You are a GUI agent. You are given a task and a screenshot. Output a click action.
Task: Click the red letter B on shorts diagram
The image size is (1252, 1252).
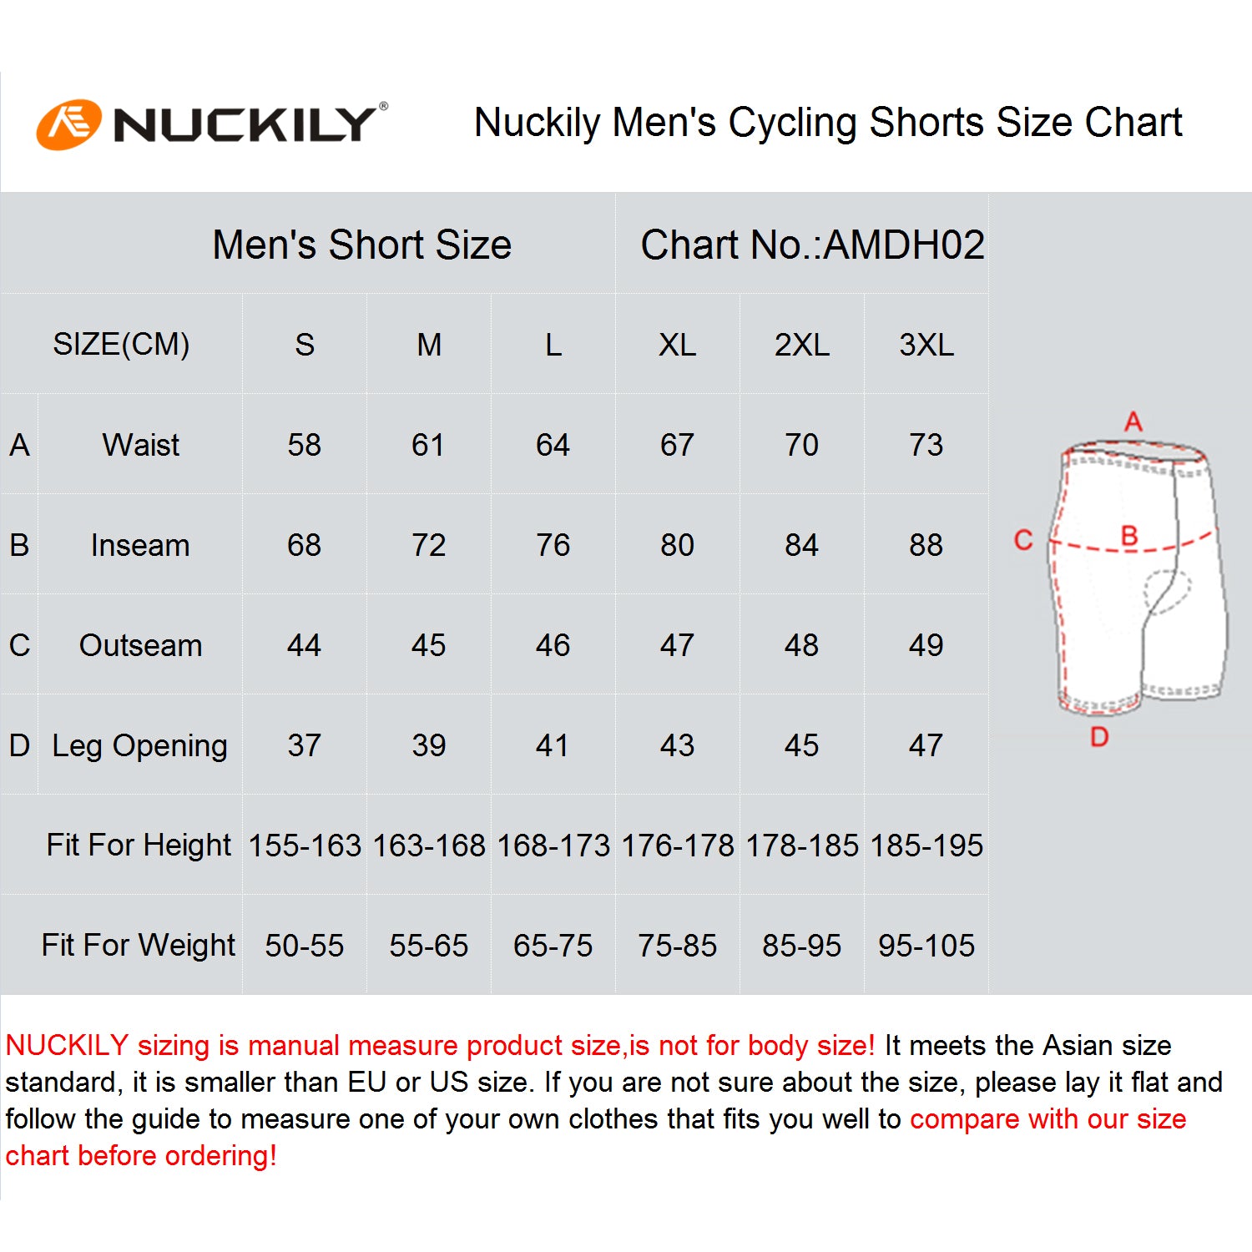point(1129,535)
